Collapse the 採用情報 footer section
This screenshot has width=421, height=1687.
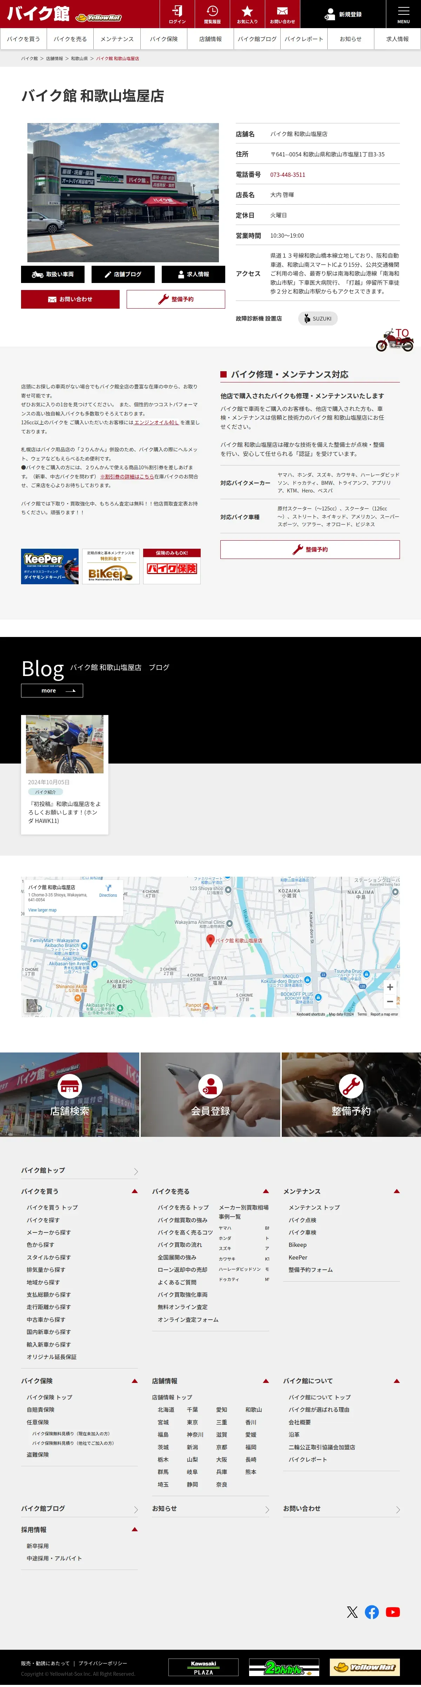(x=135, y=1529)
